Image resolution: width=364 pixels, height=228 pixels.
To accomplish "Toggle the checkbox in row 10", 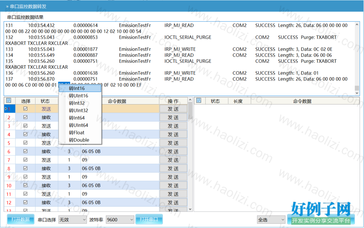I will click(x=25, y=185).
